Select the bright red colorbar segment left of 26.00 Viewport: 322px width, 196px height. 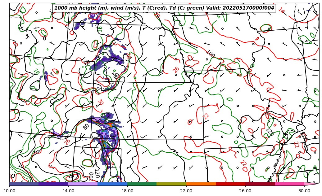(x=230, y=184)
